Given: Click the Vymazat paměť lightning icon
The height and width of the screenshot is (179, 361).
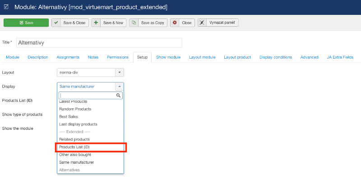Looking at the screenshot, I should click(202, 23).
